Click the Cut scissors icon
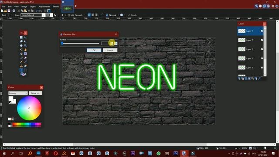 click(x=19, y=11)
